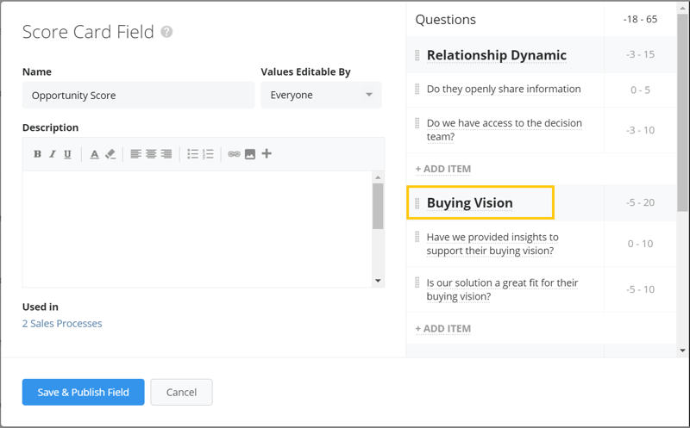Grab the Relationship Dynamic drag handle
690x428 pixels.
pos(417,55)
